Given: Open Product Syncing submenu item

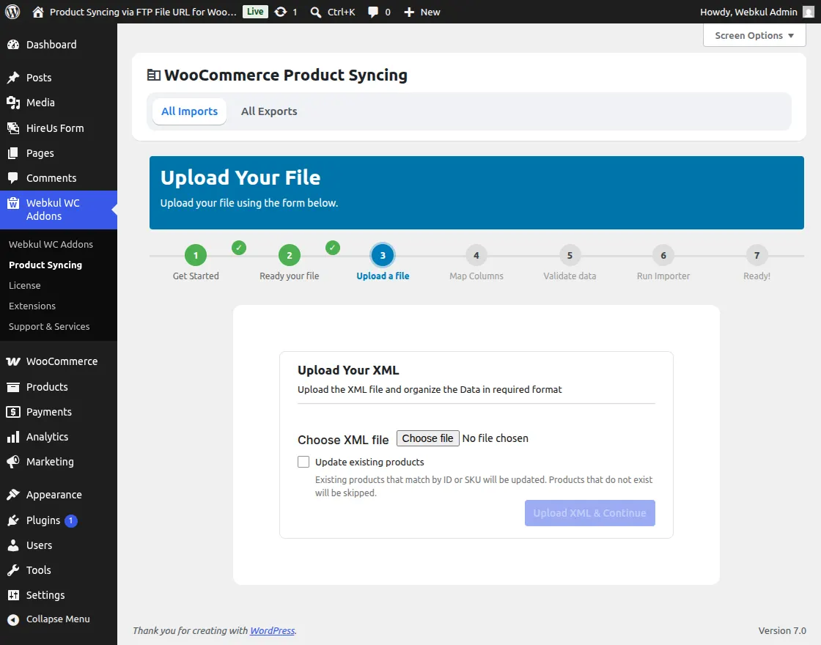Looking at the screenshot, I should click(45, 265).
